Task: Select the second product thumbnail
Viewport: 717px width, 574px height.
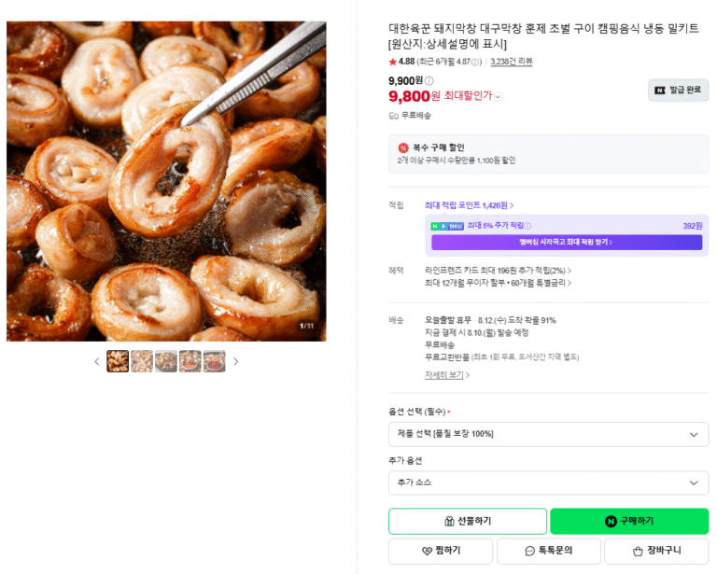Action: click(x=142, y=361)
